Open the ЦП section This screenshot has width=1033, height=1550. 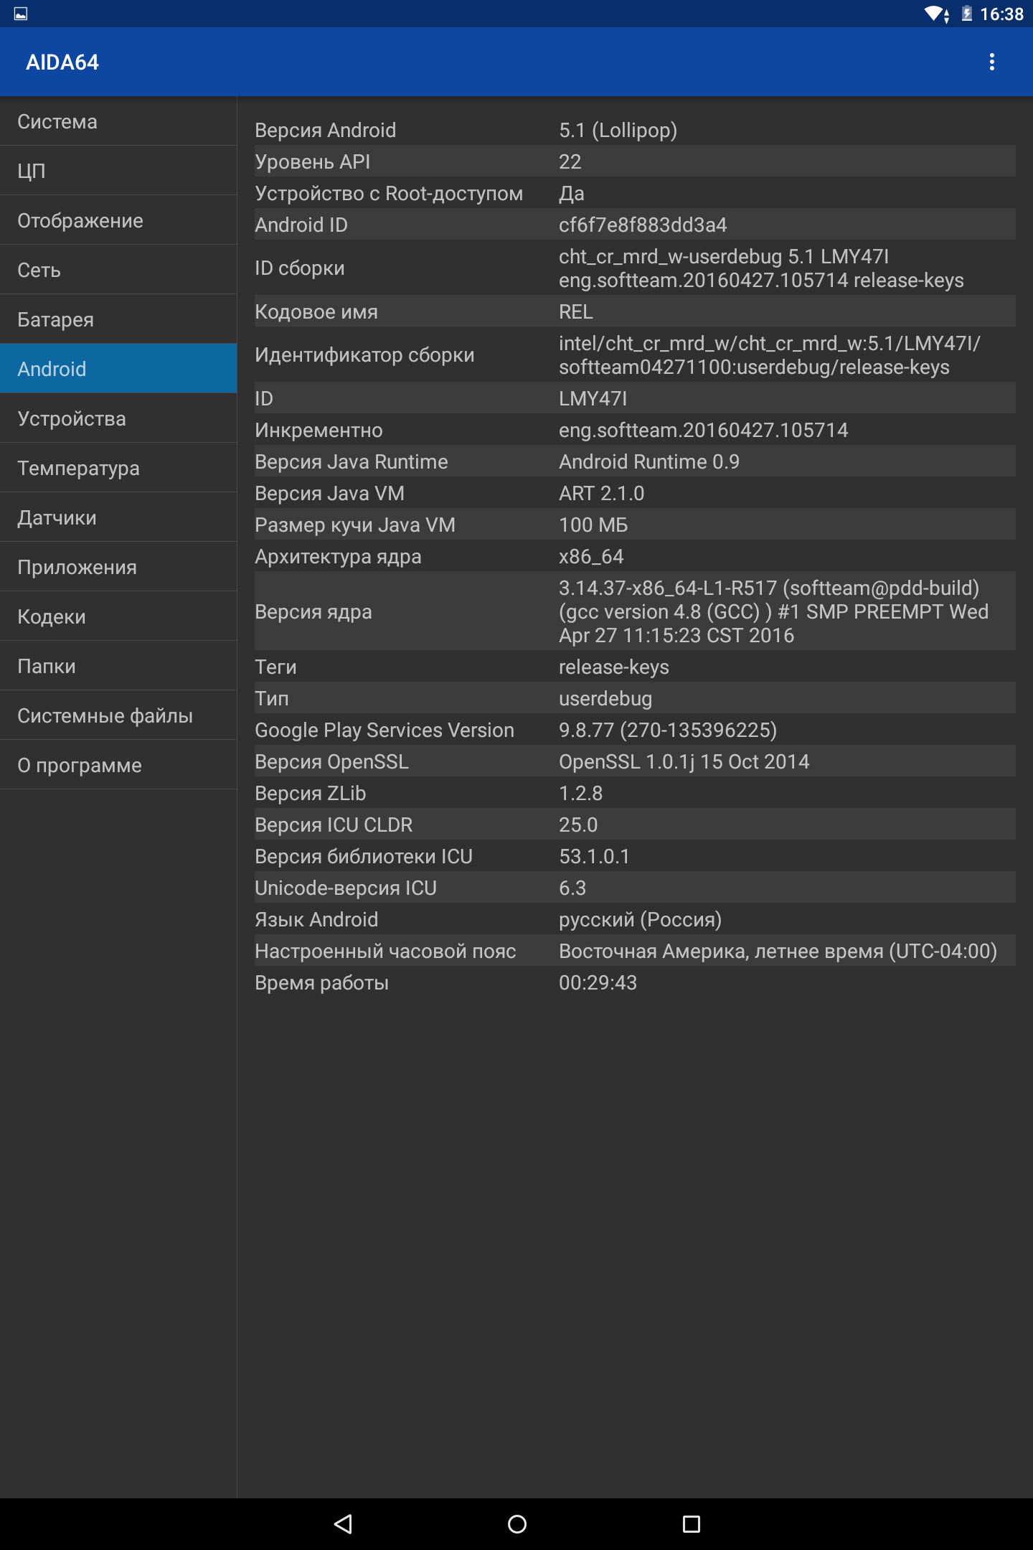click(118, 171)
